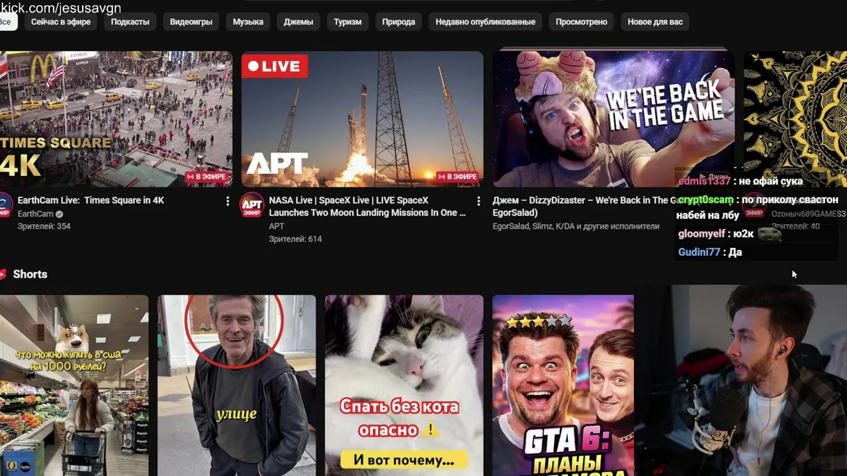847x476 pixels.
Task: Open "EarthCam Live: Times Square in 4K" title
Action: pos(91,200)
